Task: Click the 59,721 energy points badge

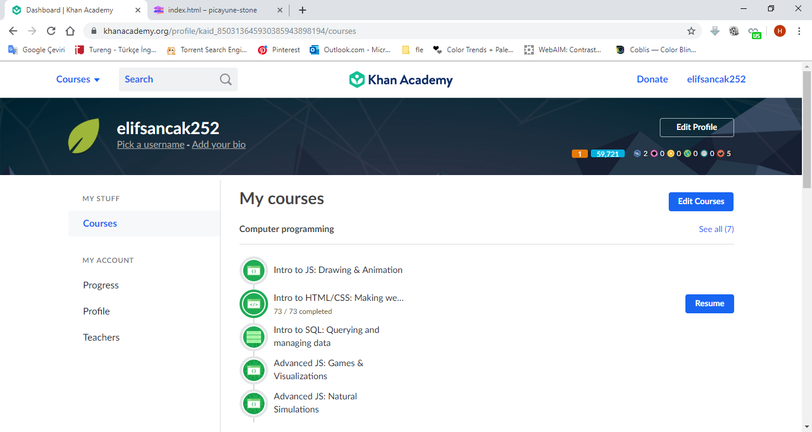Action: click(608, 154)
